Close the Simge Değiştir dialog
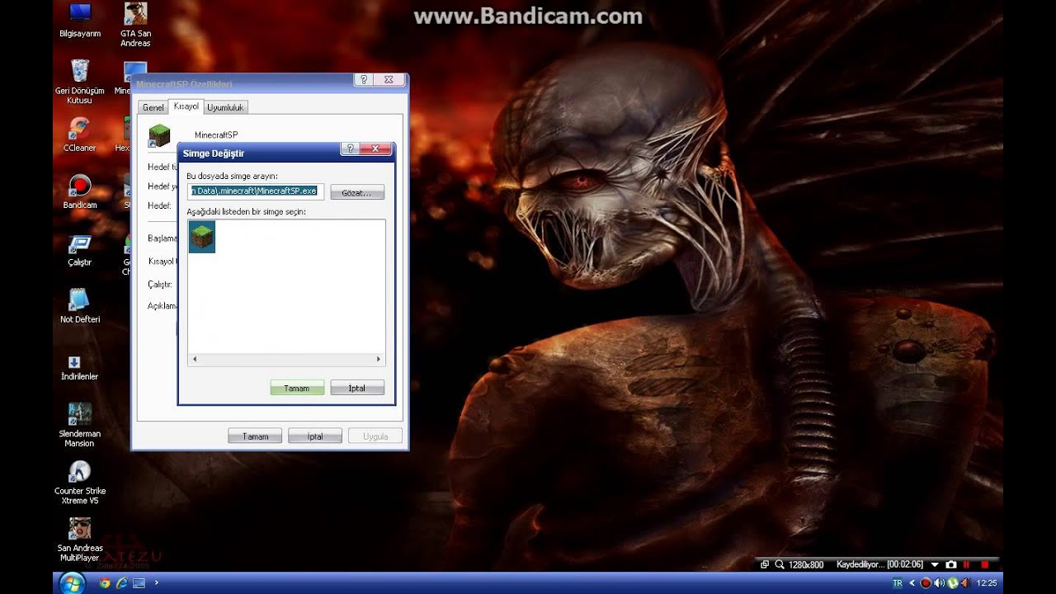1056x594 pixels. 375,148
